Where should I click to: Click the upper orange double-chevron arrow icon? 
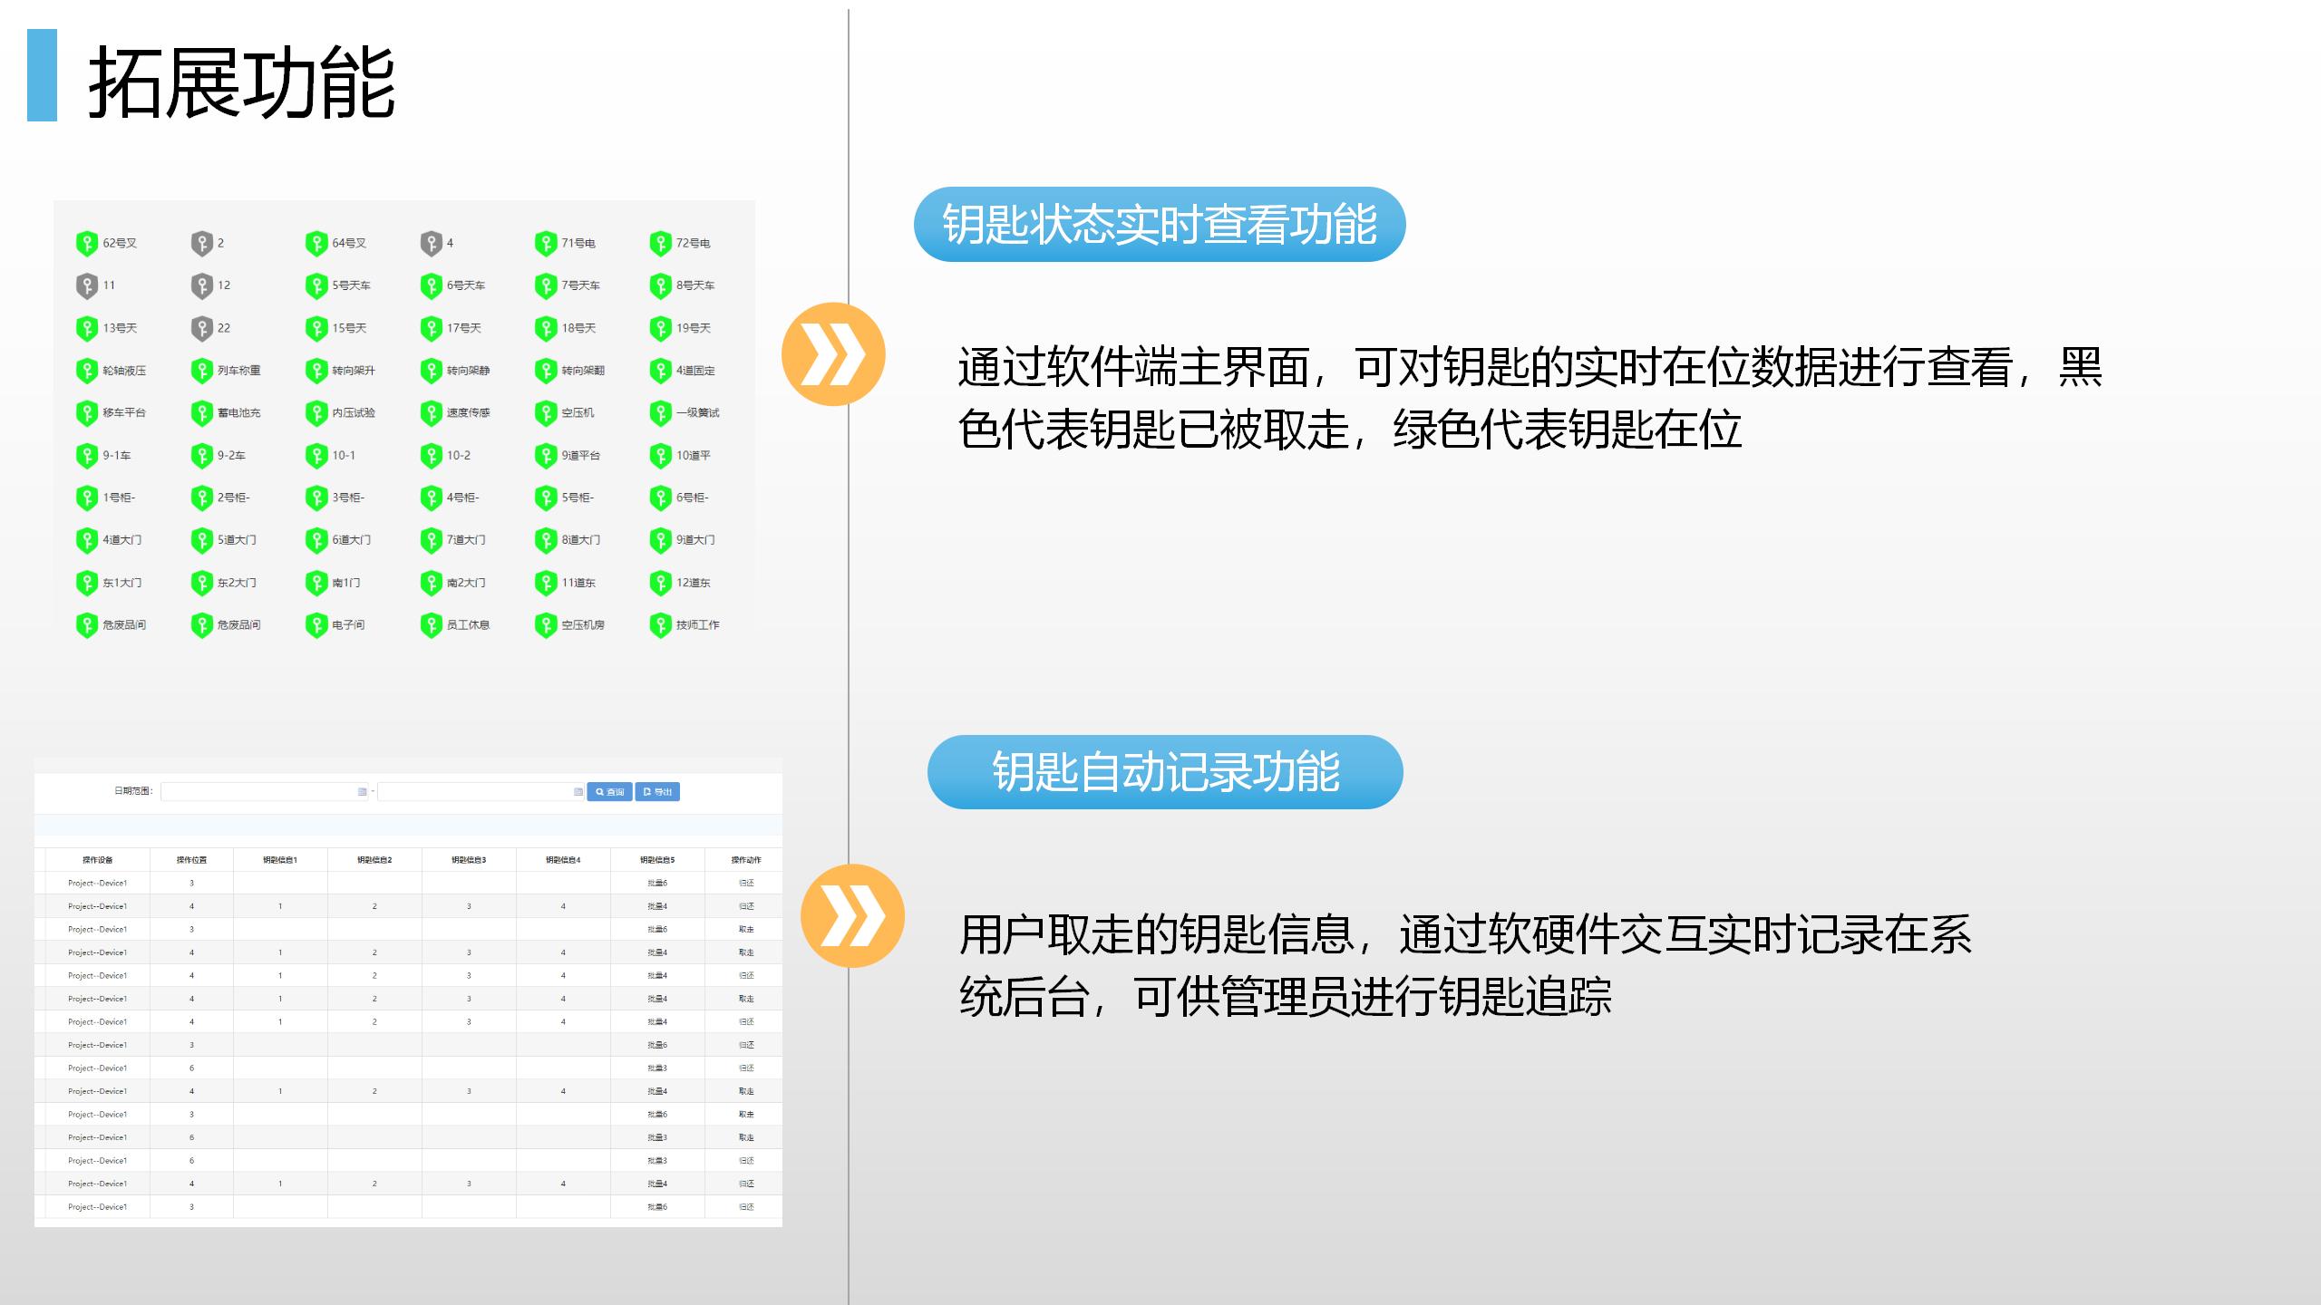coord(833,353)
